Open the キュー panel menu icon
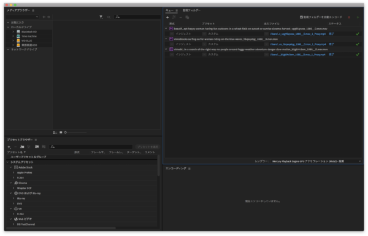 [177, 10]
